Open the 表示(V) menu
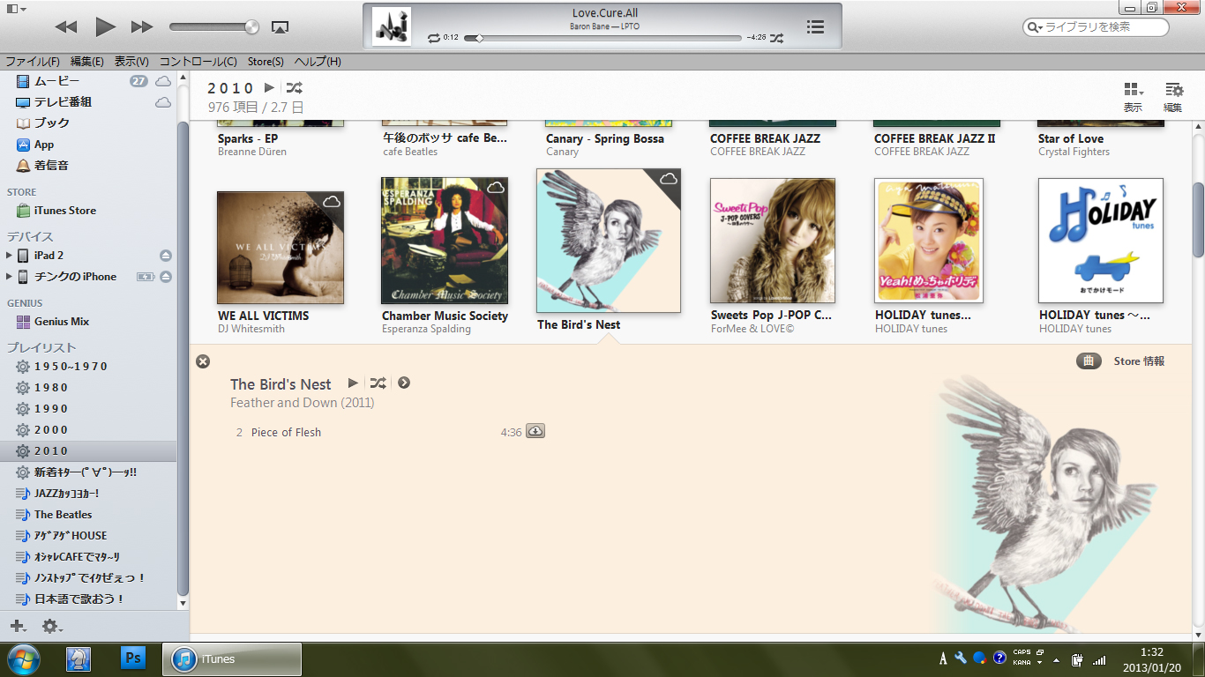This screenshot has width=1205, height=677. (x=131, y=62)
